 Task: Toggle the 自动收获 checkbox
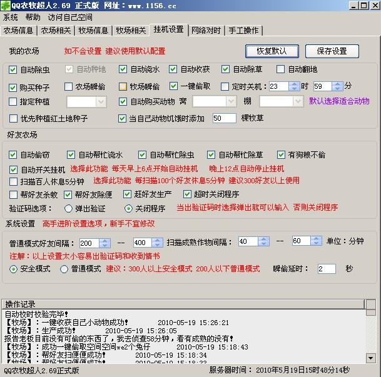(173, 69)
